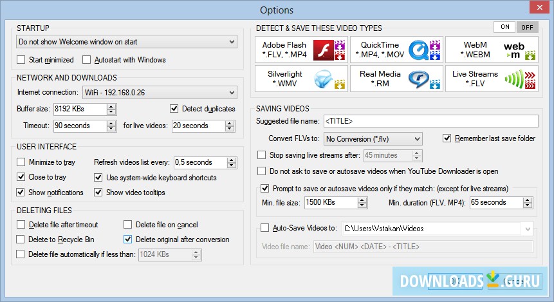Uncheck Use system-wide keyboard shortcuts
The image size is (554, 302).
[x=98, y=177]
